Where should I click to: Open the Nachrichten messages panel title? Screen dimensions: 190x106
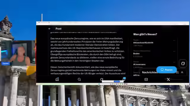pos(150,72)
